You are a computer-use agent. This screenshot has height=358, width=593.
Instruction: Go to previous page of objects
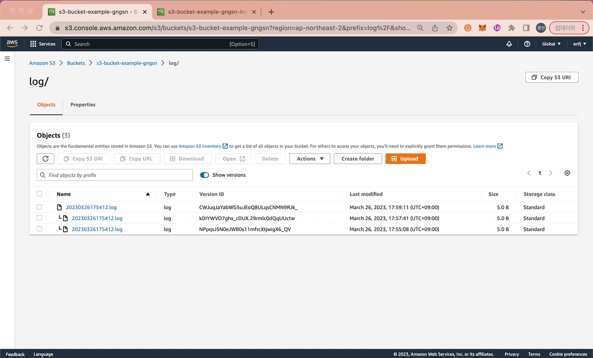click(x=529, y=173)
